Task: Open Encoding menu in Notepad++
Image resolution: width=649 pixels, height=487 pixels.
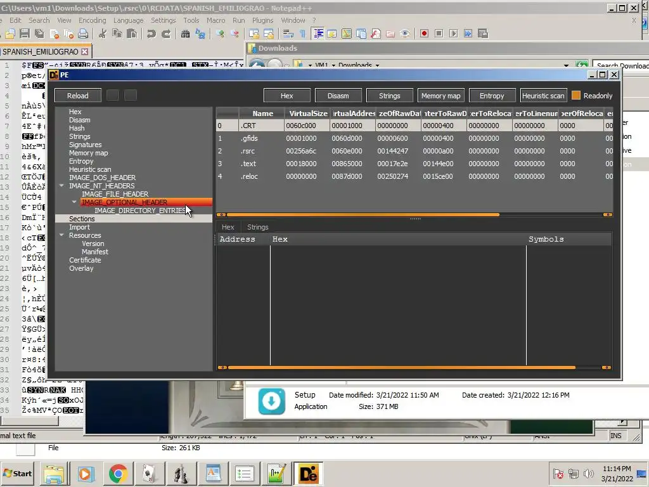Action: coord(93,20)
